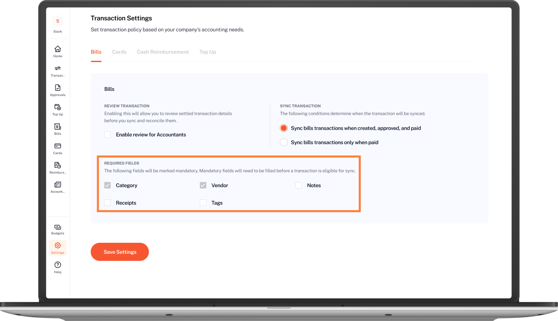The height and width of the screenshot is (321, 558).
Task: Open Accounting in the sidebar
Action: coord(58,187)
